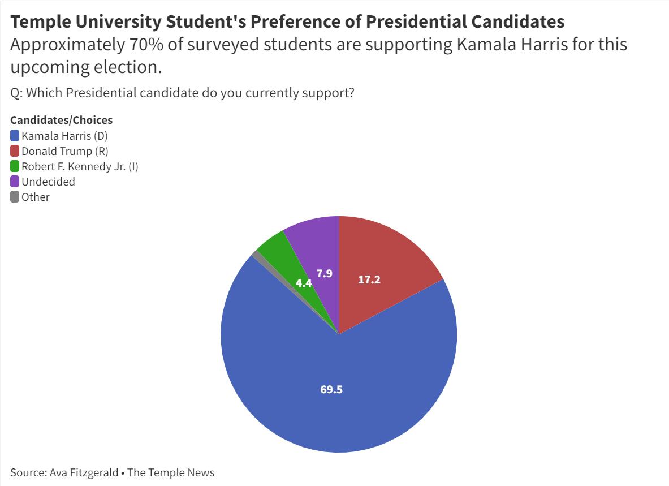Click the green Robert F. Kennedy legend swatch

15,166
